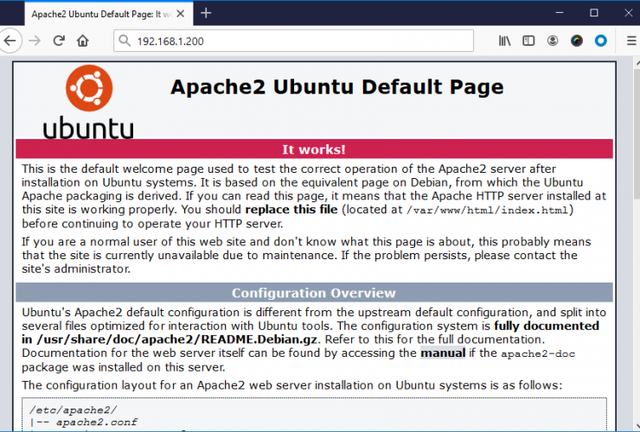Close the Apache2 Ubuntu Default Page tab

(182, 14)
